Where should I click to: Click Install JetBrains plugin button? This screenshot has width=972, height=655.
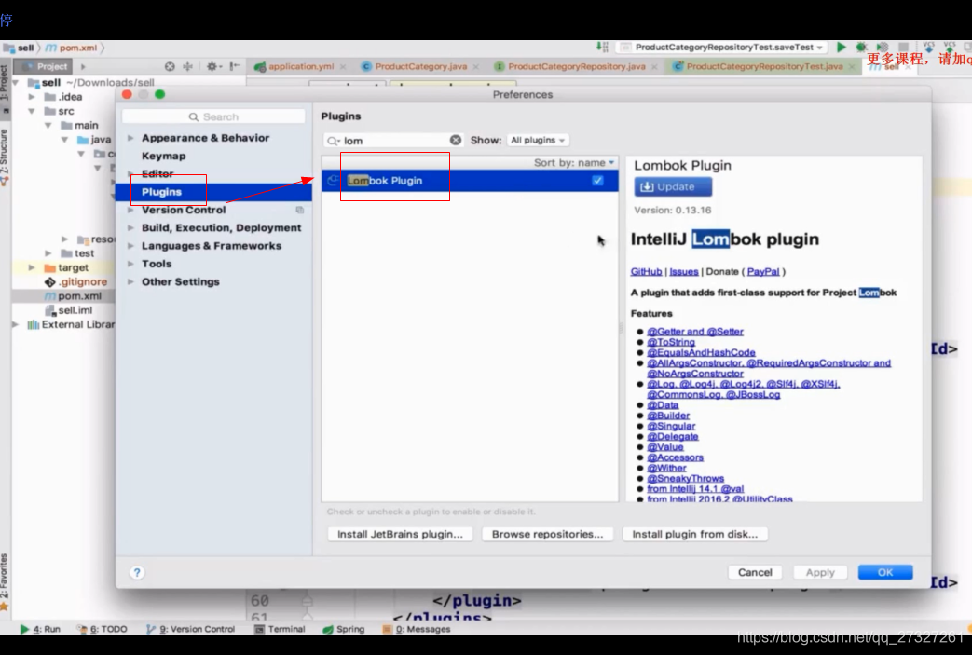click(400, 534)
